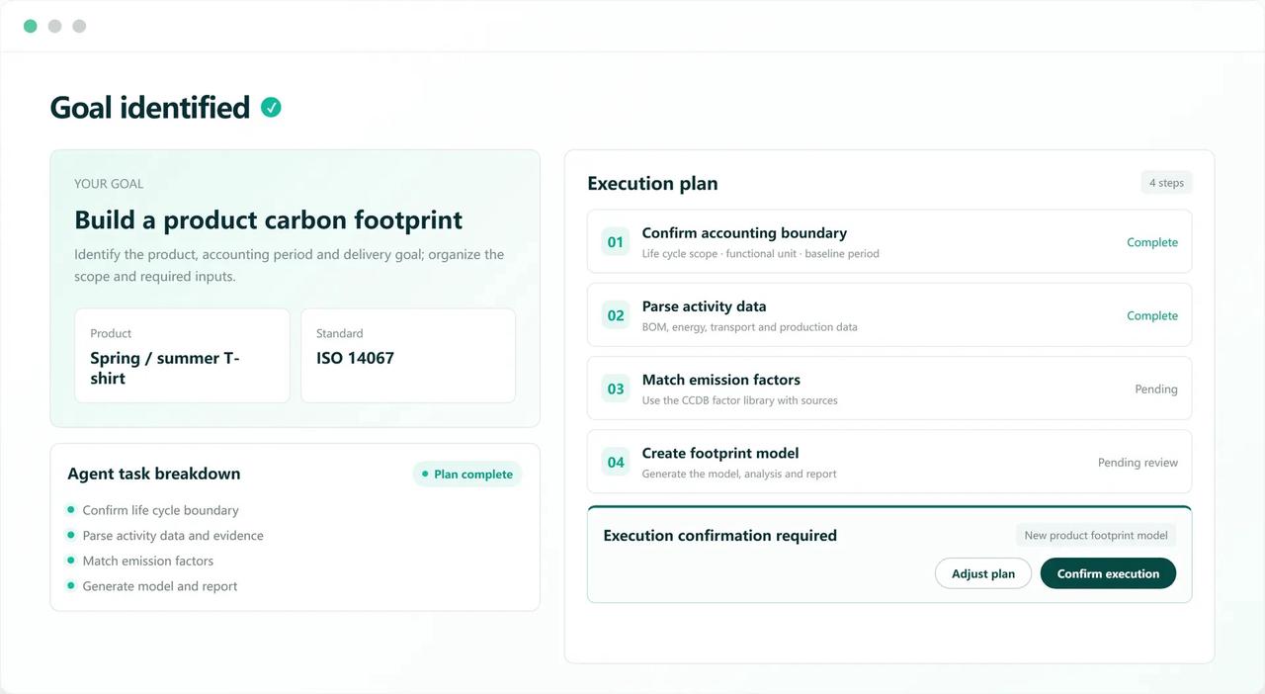Click Adjust plan button
1265x694 pixels.
pyautogui.click(x=983, y=573)
